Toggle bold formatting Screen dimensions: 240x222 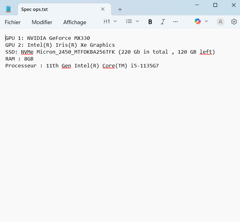pyautogui.click(x=150, y=22)
